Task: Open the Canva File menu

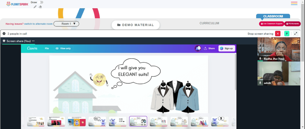Action: [x=47, y=49]
